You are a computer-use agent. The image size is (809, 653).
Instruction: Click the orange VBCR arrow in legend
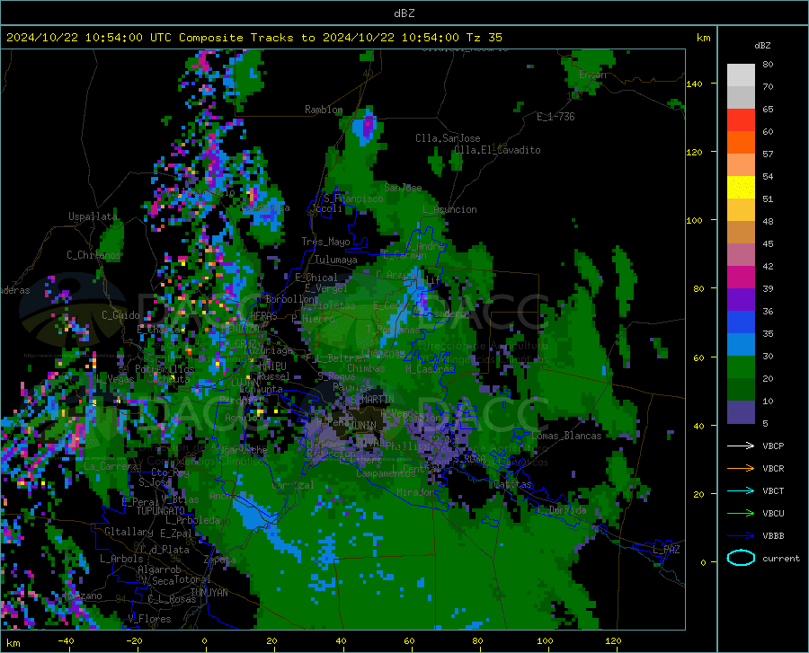[x=741, y=469]
